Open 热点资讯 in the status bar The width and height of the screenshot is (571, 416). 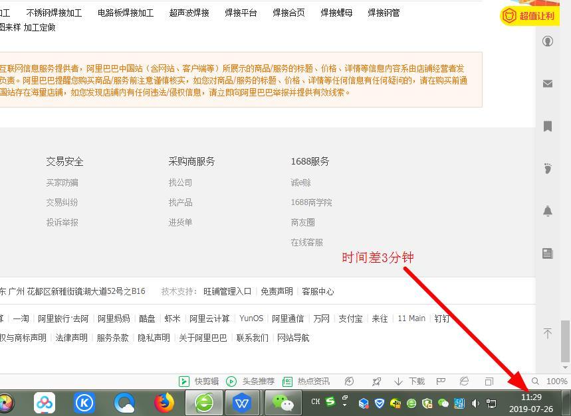(306, 381)
